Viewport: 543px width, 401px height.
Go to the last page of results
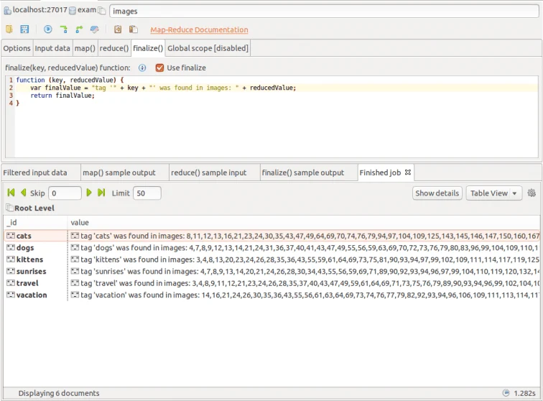click(x=101, y=193)
